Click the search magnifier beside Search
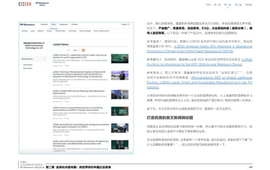Viewport: 270px width, 170px height. (129, 25)
